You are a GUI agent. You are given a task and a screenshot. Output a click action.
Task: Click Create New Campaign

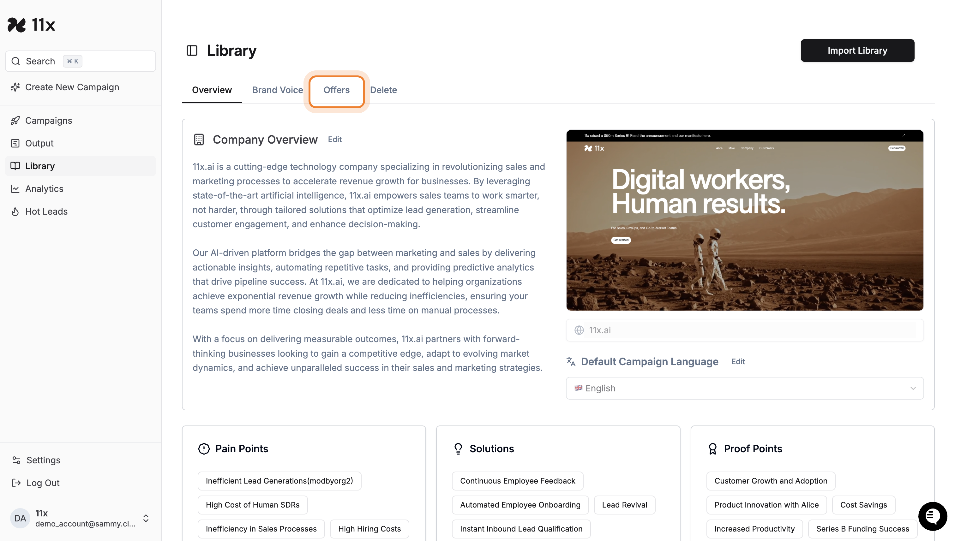click(81, 87)
